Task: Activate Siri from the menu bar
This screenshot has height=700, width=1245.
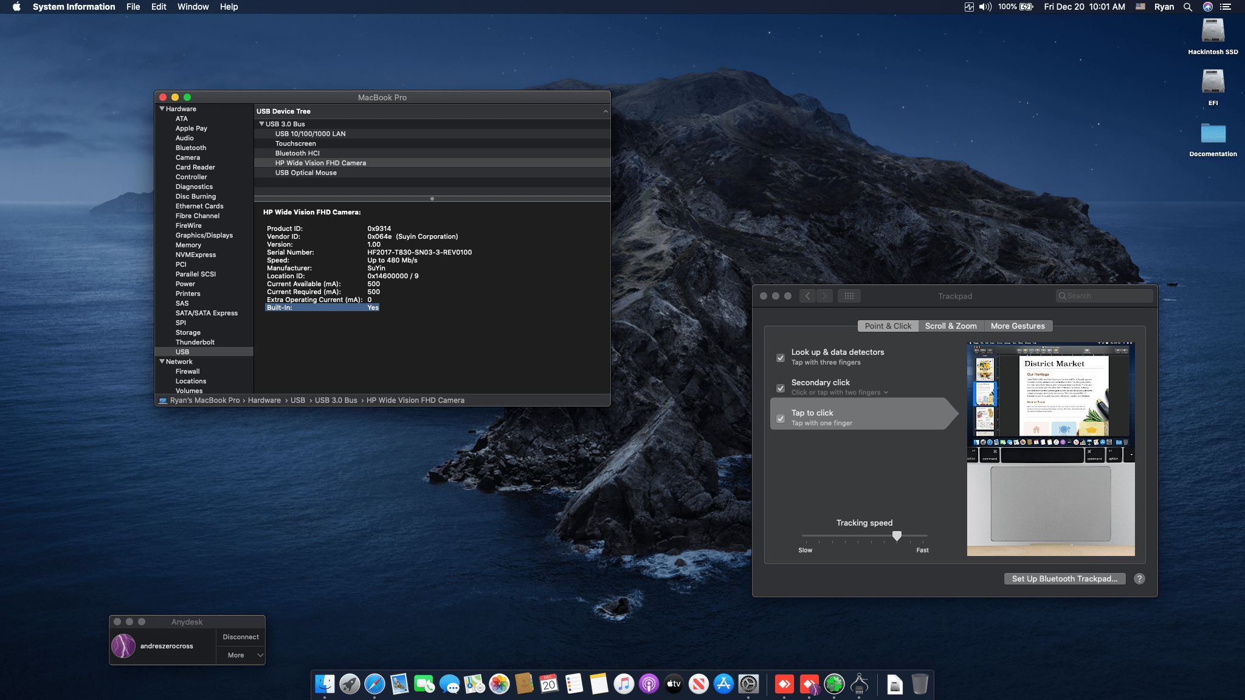Action: click(1207, 7)
